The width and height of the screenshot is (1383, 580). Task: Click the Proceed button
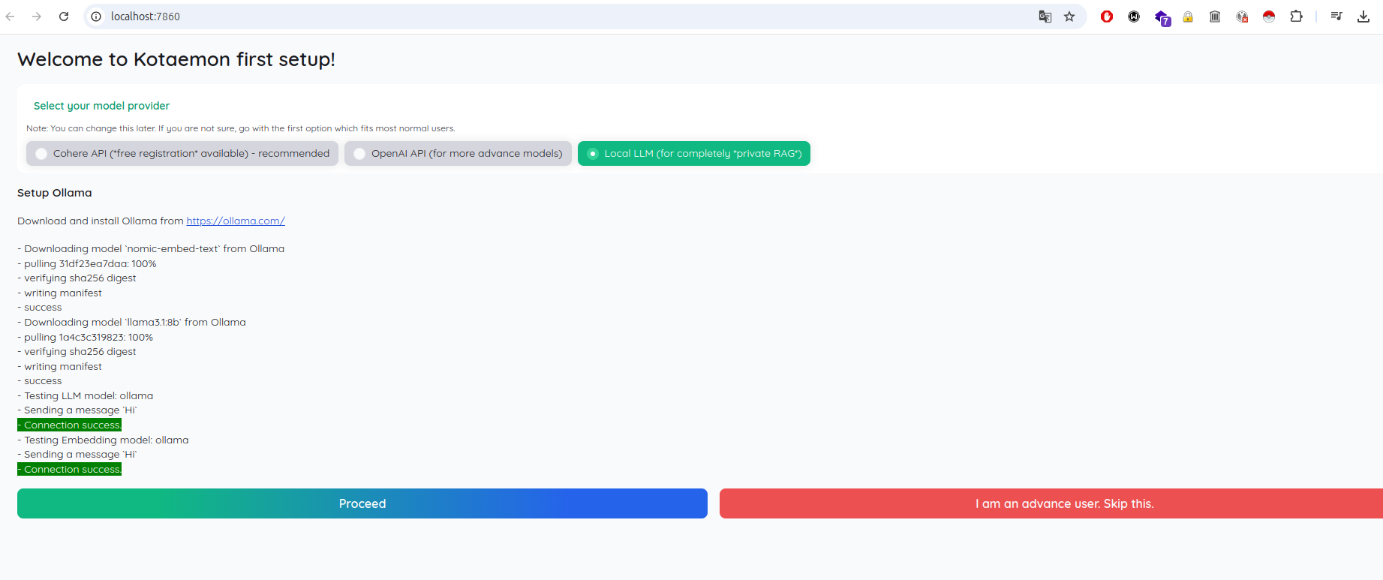(x=362, y=503)
